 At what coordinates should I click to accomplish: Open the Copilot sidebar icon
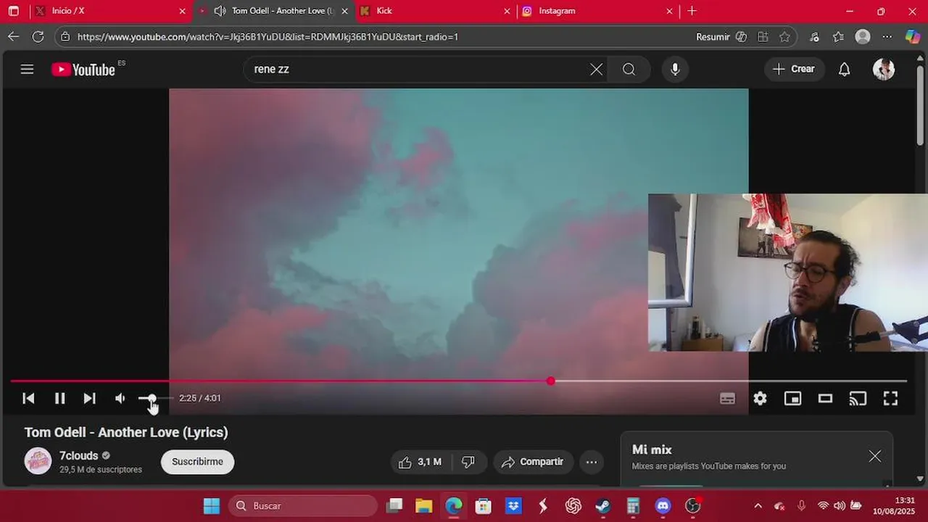[912, 36]
